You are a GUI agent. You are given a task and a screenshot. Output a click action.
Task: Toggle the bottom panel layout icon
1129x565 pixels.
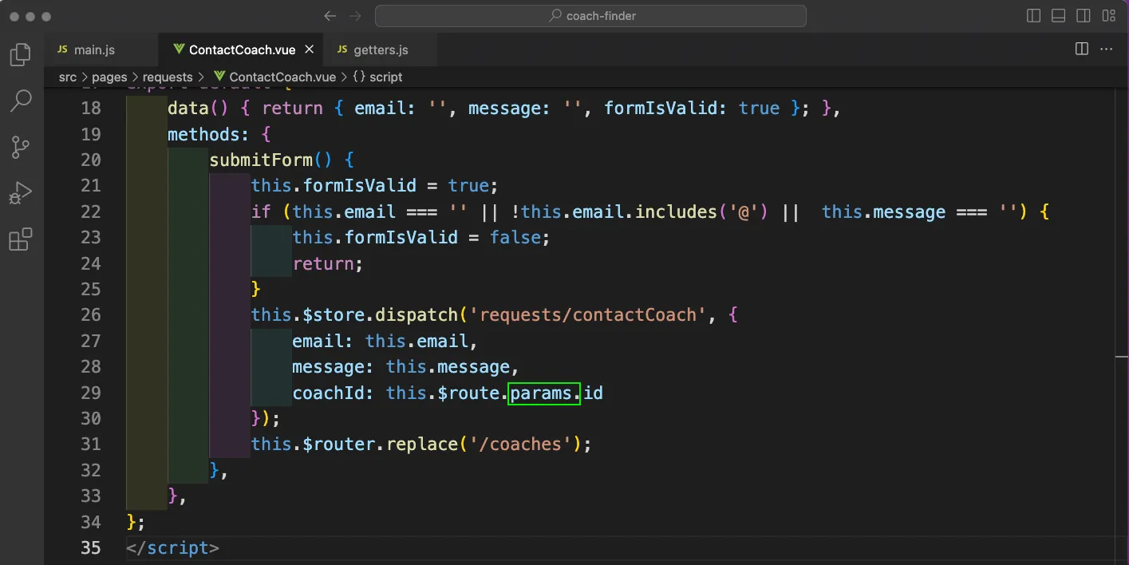(1058, 16)
